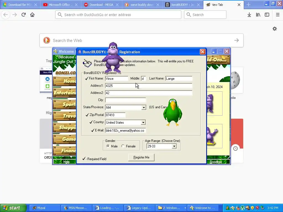Click the Address2 field
The image size is (283, 212).
click(x=149, y=93)
